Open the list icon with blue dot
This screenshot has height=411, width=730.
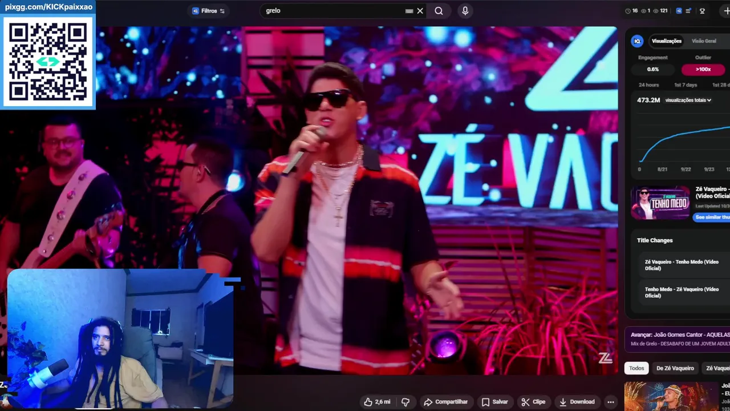point(688,11)
